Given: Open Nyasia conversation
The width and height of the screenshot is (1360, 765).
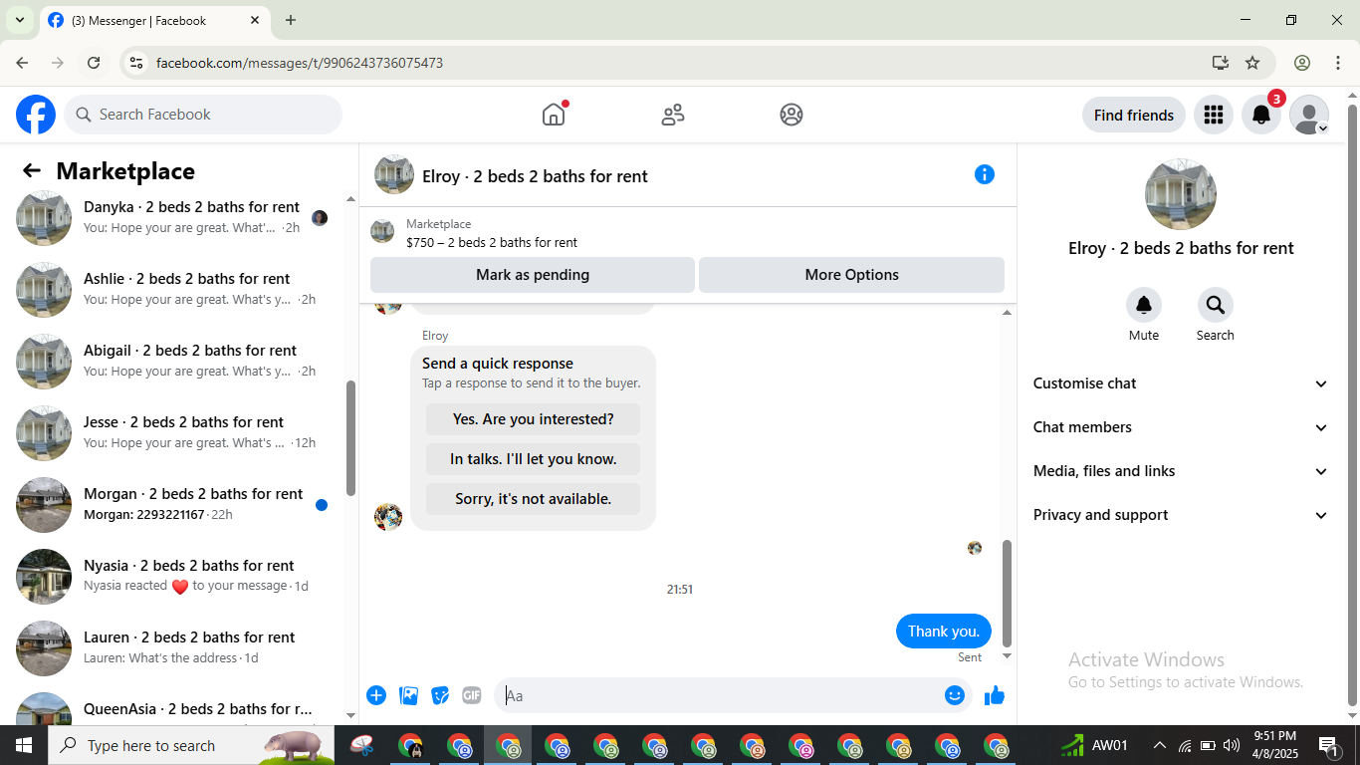Looking at the screenshot, I should [176, 576].
